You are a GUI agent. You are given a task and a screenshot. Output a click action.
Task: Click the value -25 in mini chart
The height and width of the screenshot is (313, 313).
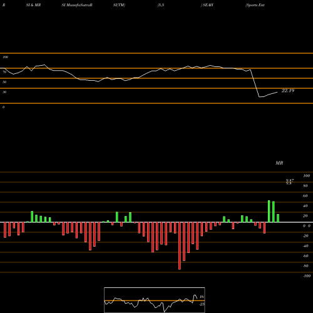click(x=202, y=304)
